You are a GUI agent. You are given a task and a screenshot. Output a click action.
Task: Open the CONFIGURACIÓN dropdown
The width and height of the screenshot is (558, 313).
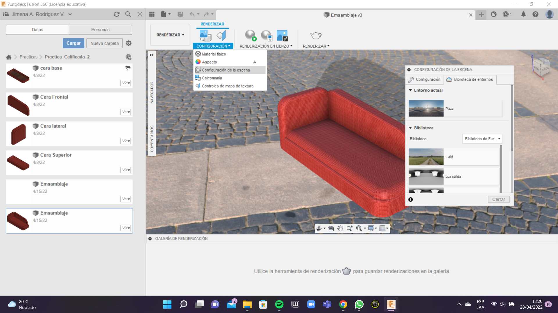213,46
